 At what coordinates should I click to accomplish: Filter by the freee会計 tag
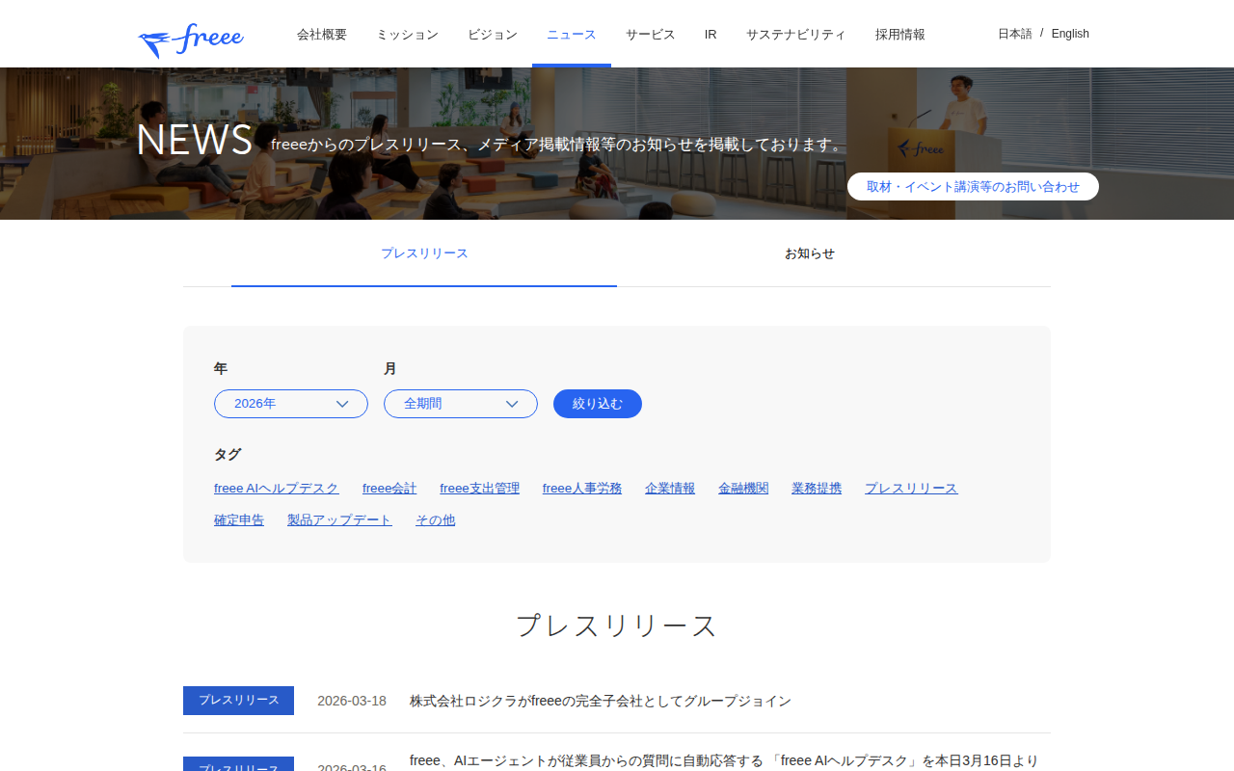coord(389,489)
